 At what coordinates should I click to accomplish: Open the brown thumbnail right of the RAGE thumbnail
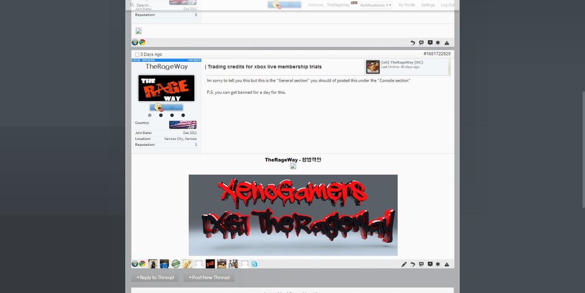point(222,264)
